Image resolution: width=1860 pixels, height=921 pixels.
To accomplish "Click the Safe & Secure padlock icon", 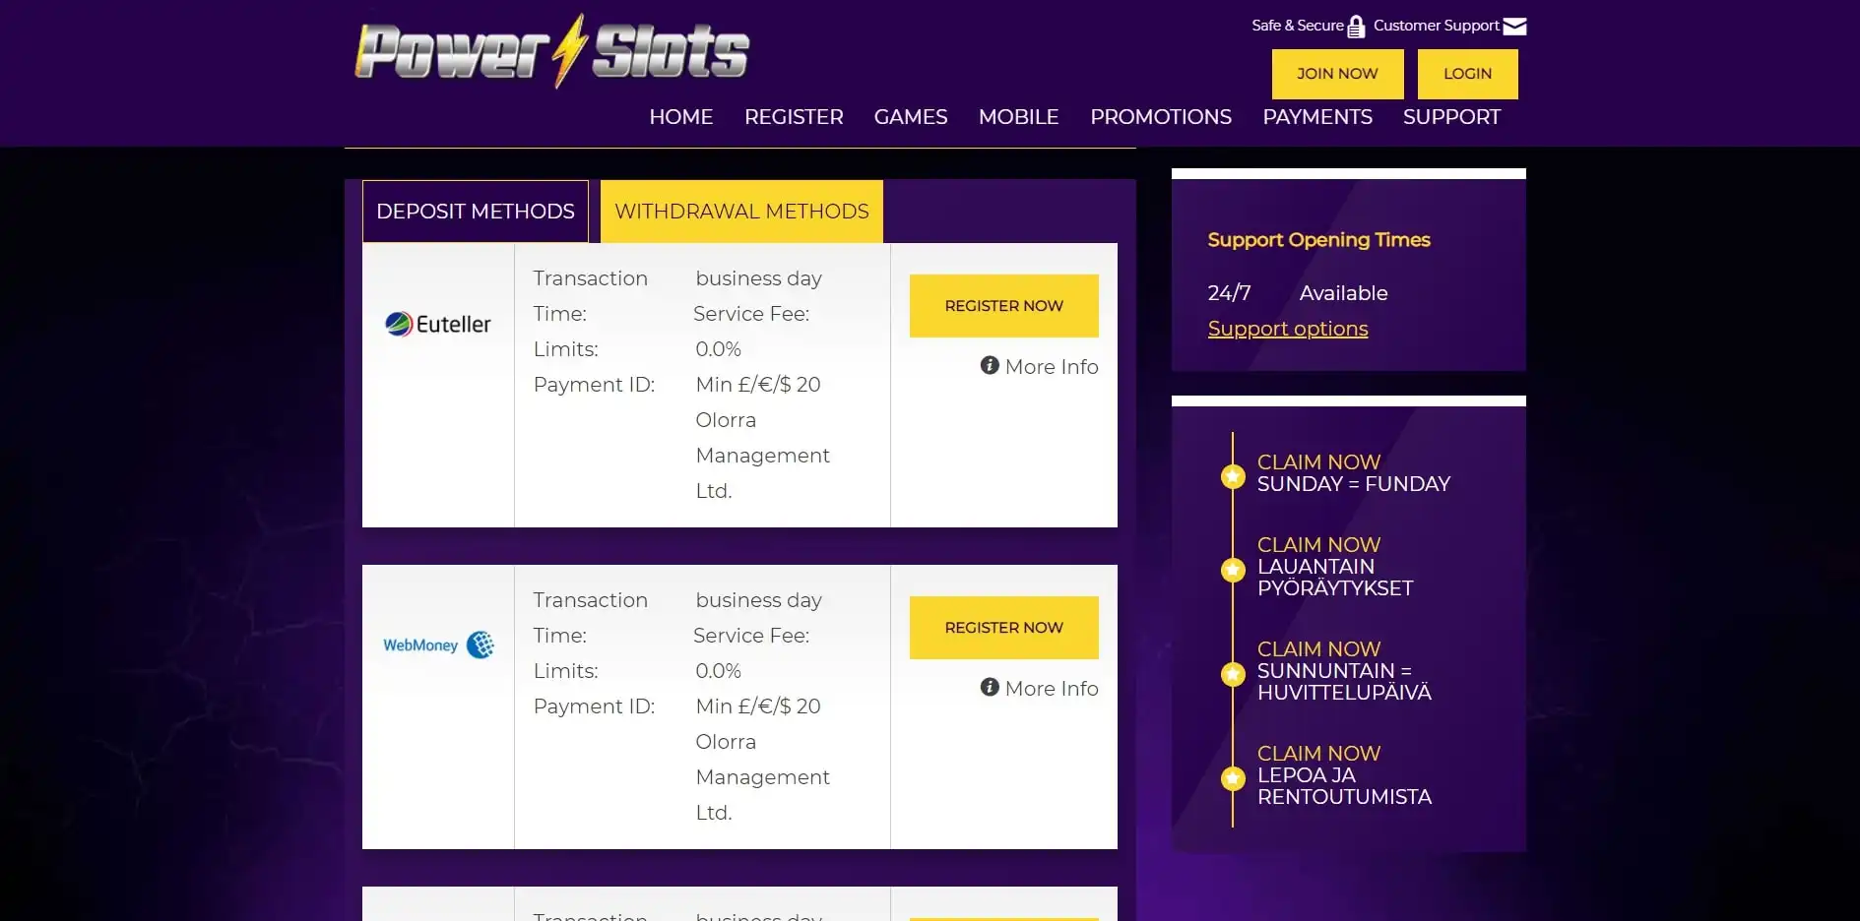I will [1356, 27].
